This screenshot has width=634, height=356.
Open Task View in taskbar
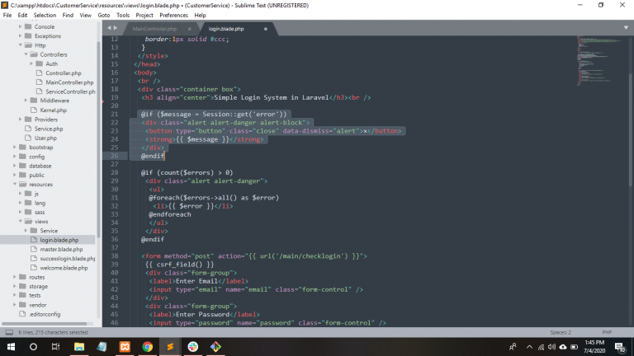point(56,347)
